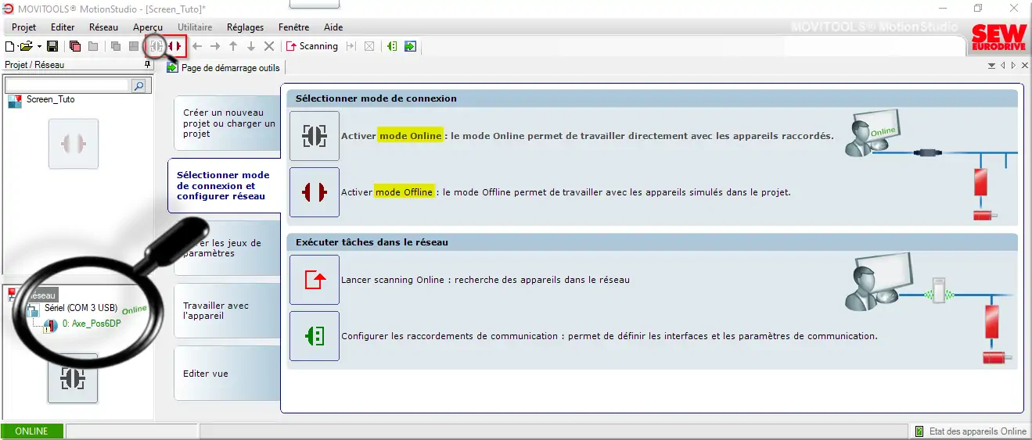This screenshot has height=440, width=1032.
Task: Pin the Projet / Réseau panel
Action: (147, 65)
